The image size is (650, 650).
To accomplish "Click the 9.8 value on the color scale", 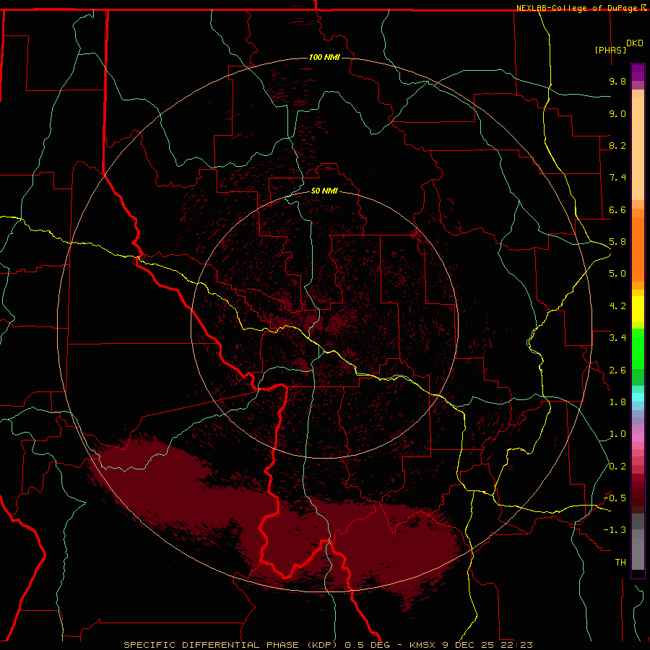I will tap(617, 81).
